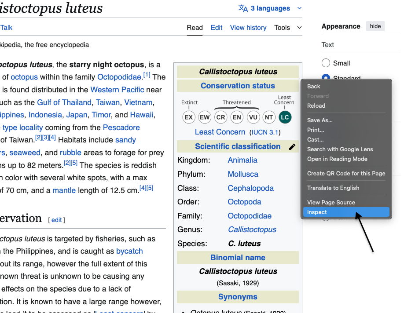
Task: Switch to the View history tab
Action: click(x=248, y=27)
